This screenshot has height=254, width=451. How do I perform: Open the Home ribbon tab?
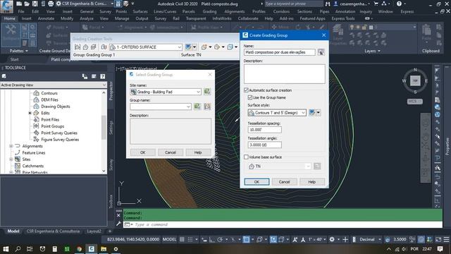[9, 18]
